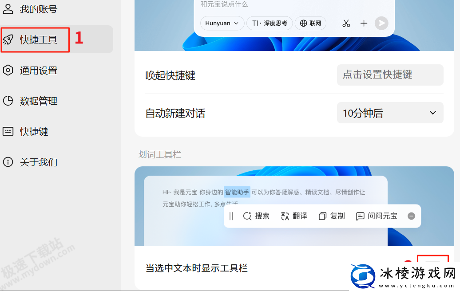Click the scissors screenshot icon
Viewport: 460px width, 291px height.
coord(346,23)
